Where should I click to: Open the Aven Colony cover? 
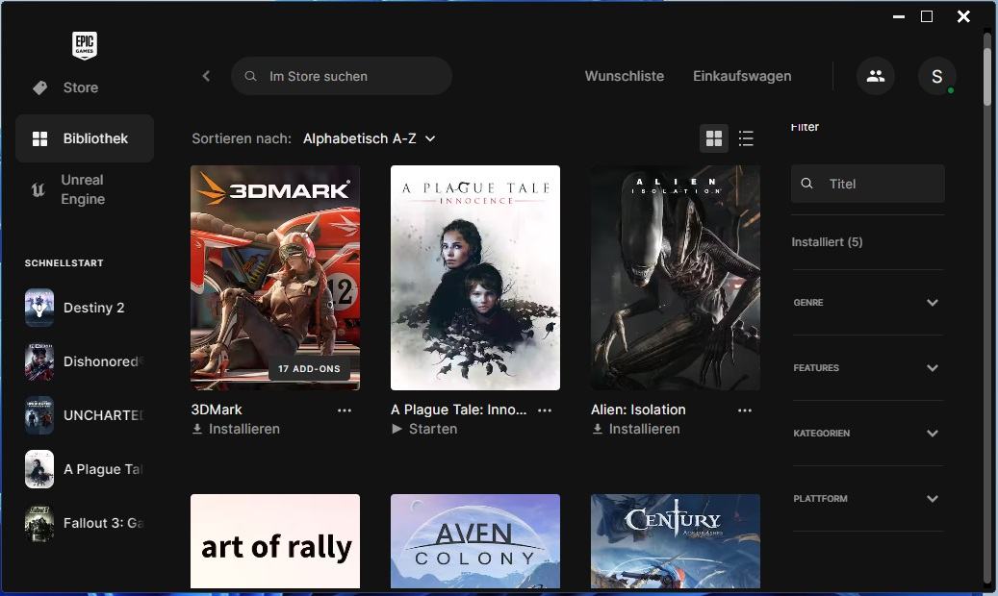475,541
